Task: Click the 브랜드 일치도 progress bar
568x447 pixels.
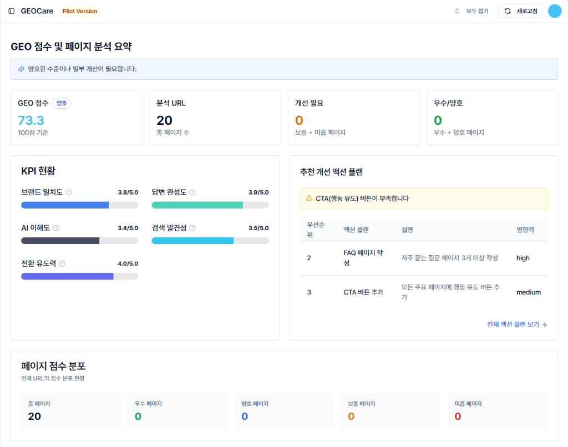Action: coord(79,205)
